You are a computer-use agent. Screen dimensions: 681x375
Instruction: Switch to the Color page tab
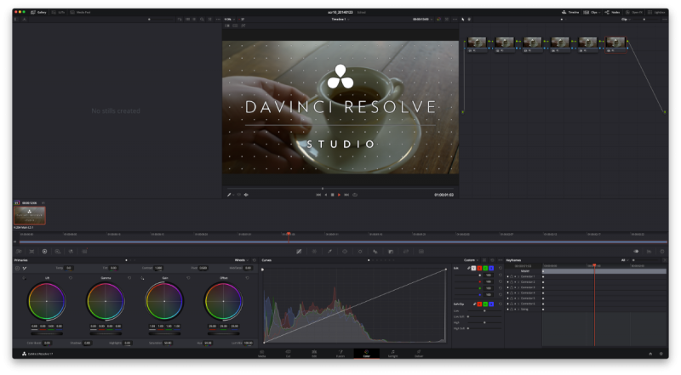click(366, 352)
